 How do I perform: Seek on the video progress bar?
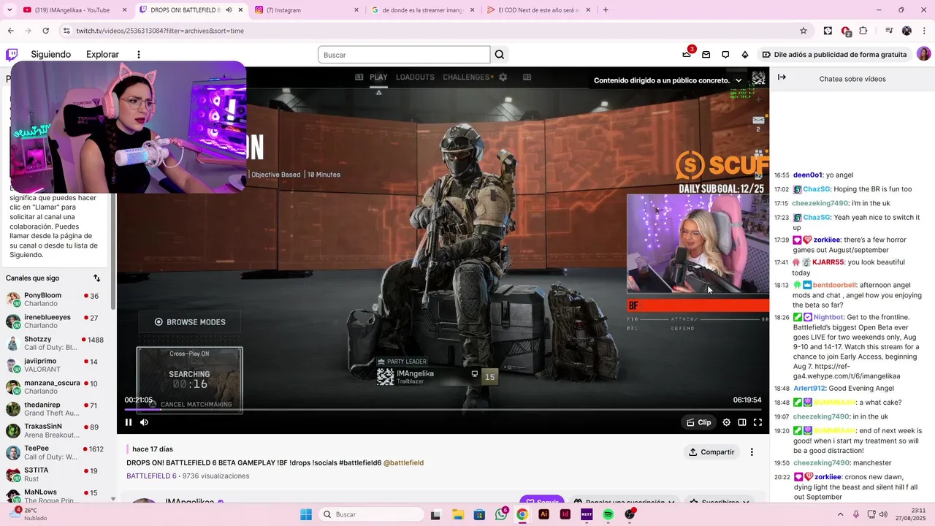click(x=443, y=410)
